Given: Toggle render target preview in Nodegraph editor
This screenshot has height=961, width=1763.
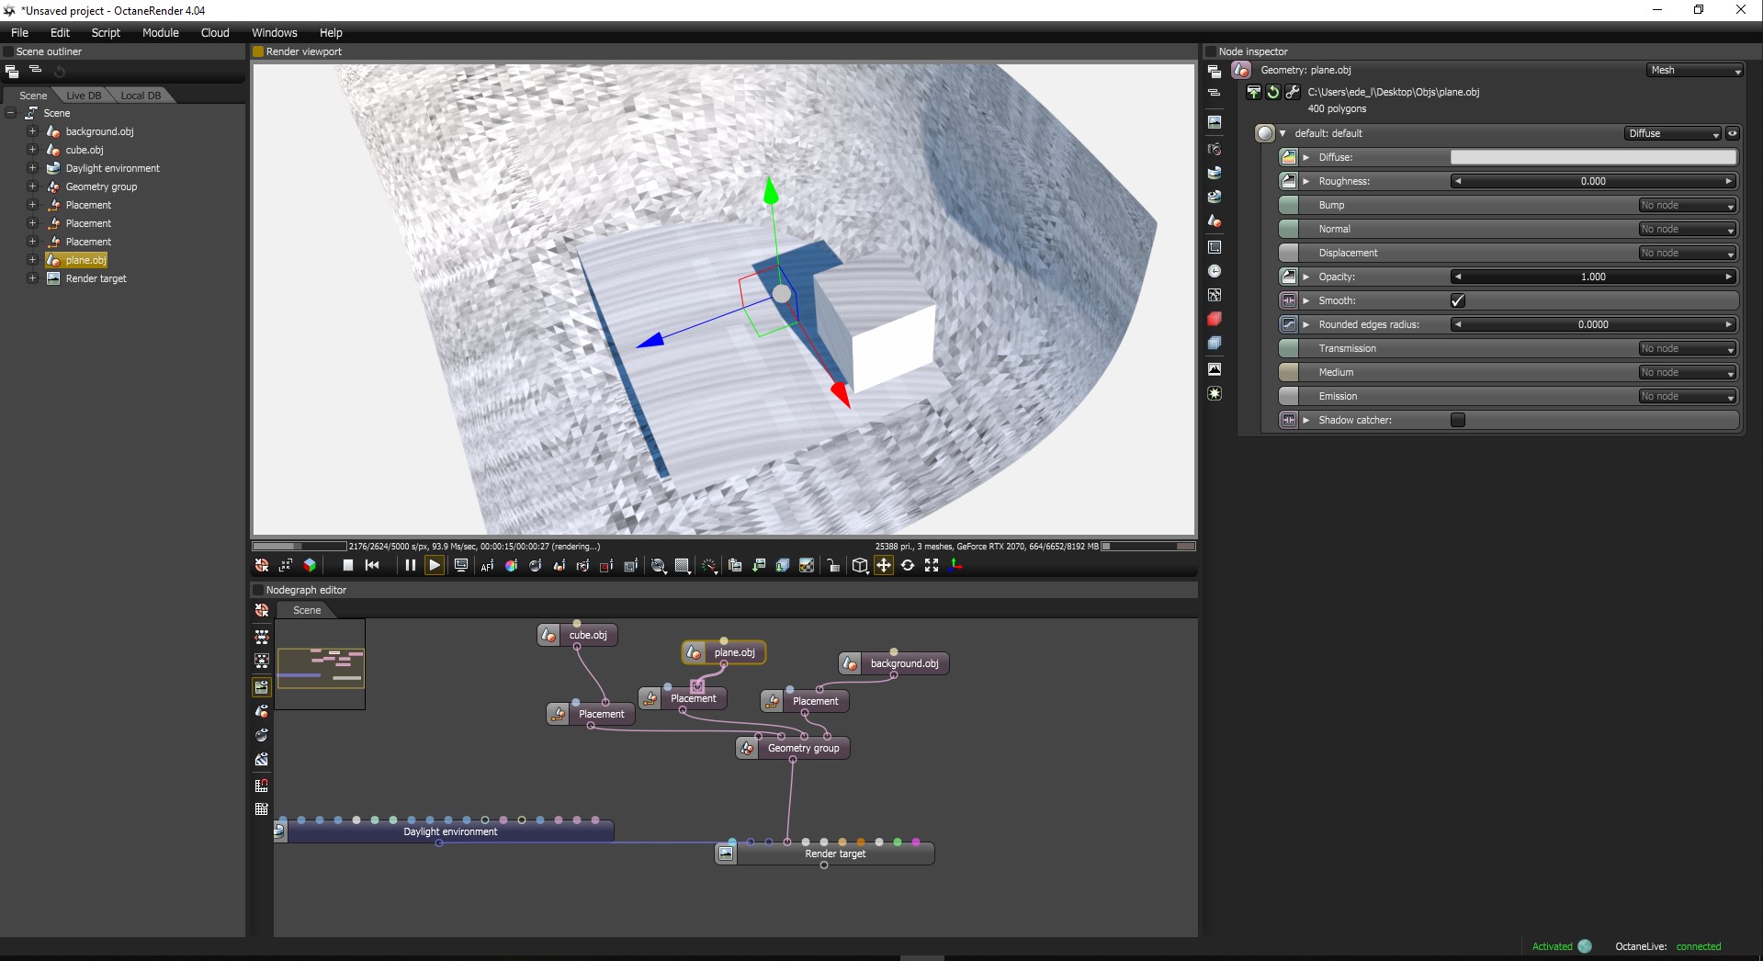Looking at the screenshot, I should click(262, 687).
